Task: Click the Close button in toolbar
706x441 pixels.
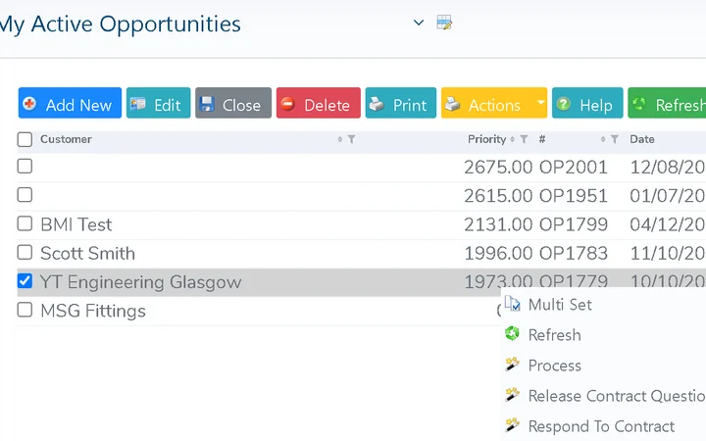Action: [233, 103]
